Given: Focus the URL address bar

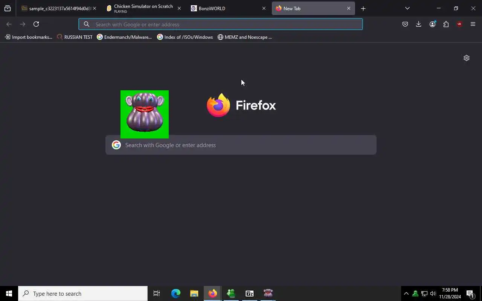Looking at the screenshot, I should (221, 24).
